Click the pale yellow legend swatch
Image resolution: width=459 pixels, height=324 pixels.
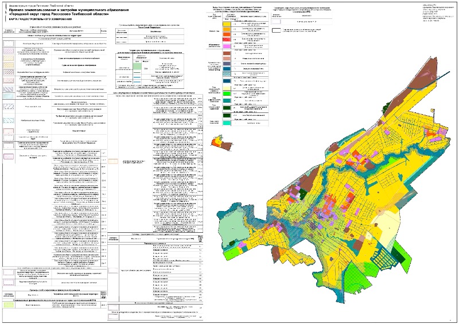coord(226,89)
